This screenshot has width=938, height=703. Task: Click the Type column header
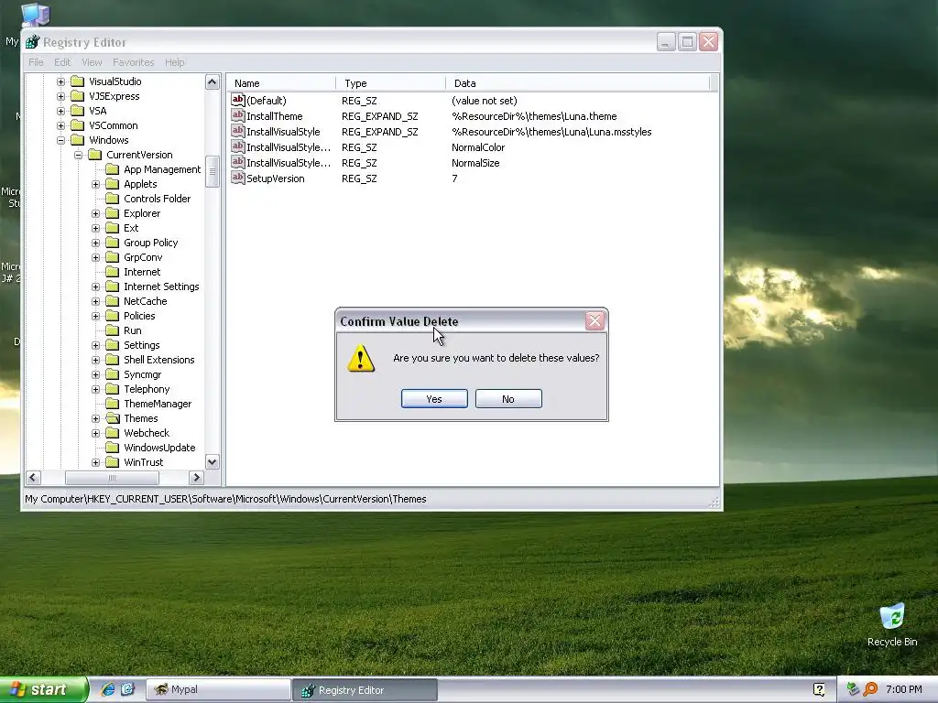390,83
